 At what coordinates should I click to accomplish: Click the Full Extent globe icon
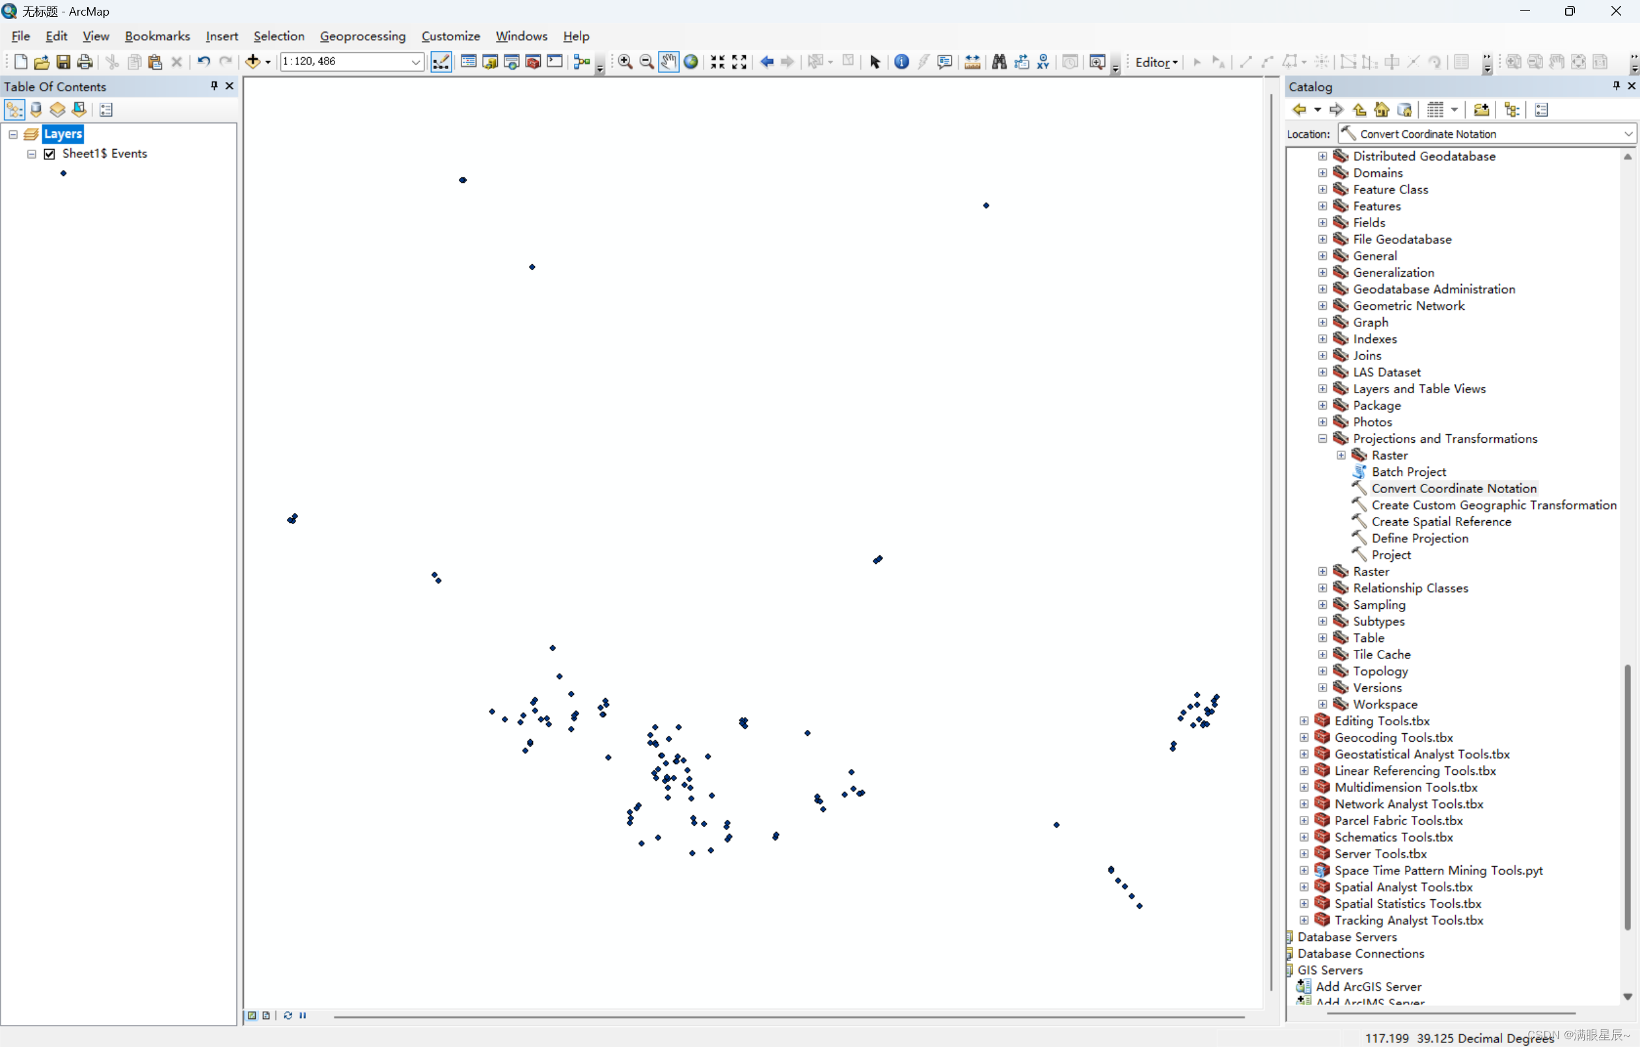click(690, 62)
